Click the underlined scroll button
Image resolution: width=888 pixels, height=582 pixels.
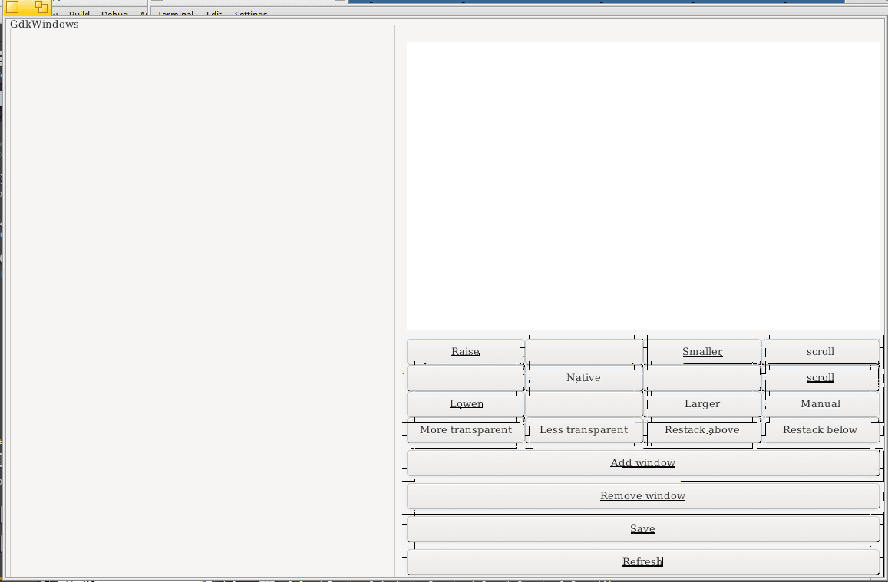coord(820,377)
